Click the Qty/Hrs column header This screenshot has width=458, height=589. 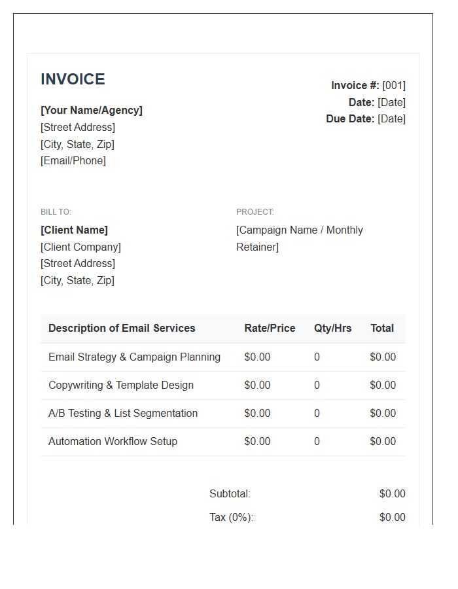pyautogui.click(x=332, y=329)
